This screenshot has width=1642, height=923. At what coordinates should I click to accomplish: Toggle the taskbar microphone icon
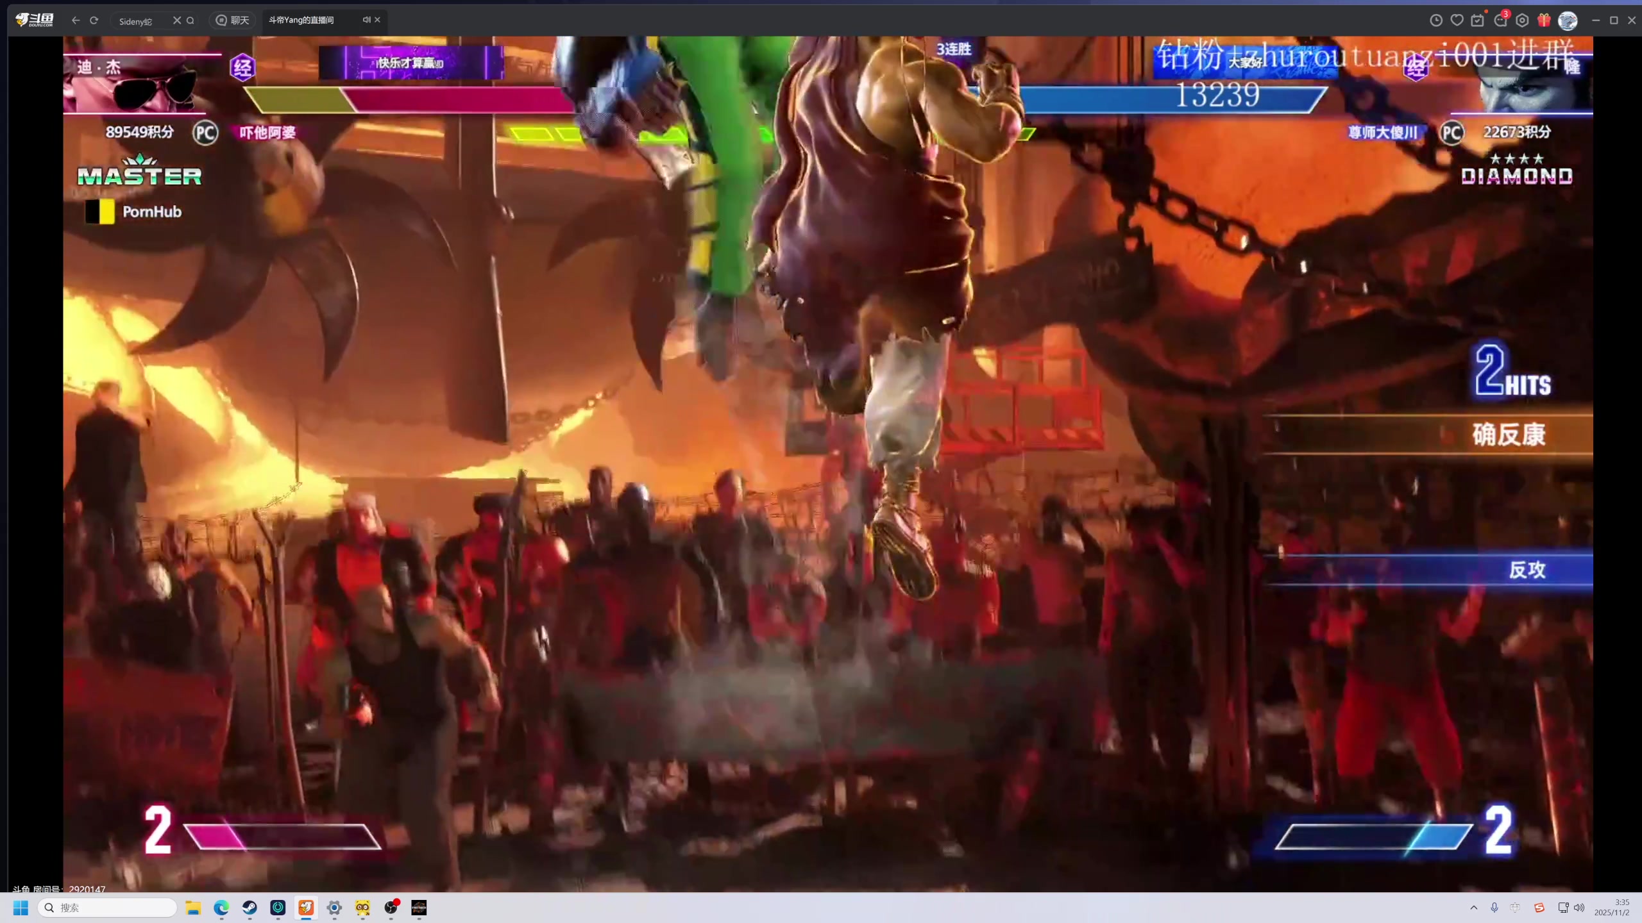tap(1494, 908)
